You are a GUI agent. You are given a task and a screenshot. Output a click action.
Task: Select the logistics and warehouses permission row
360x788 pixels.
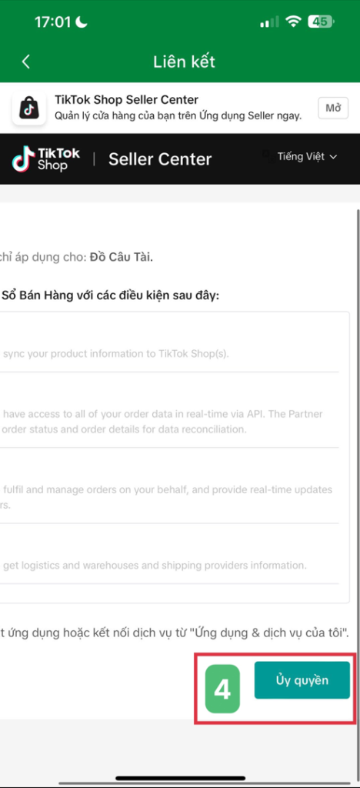pos(170,554)
